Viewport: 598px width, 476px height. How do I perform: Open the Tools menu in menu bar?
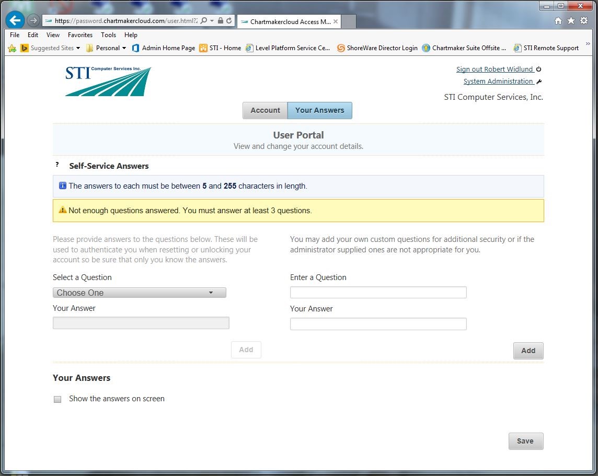[x=108, y=35]
